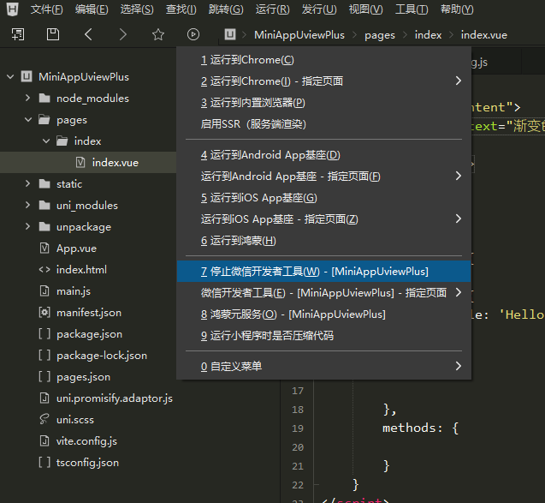Click the vite.config.js file icon

tap(44, 441)
